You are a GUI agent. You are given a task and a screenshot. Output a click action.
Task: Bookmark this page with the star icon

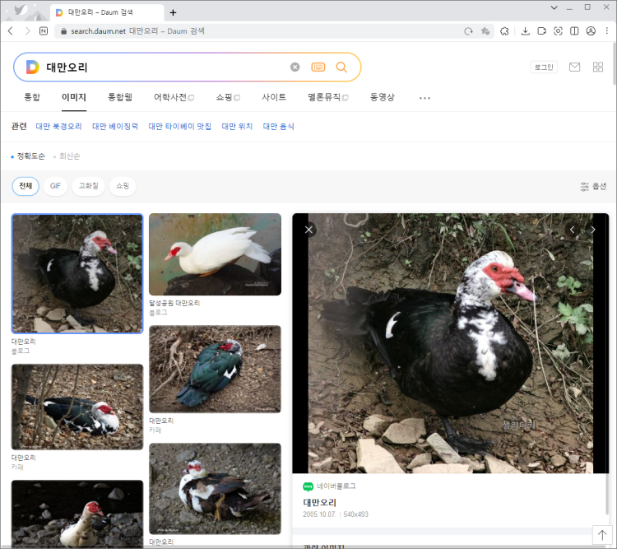(x=485, y=31)
